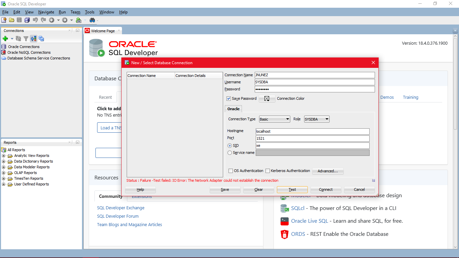
Task: Open the Navigate menu
Action: coord(46,12)
